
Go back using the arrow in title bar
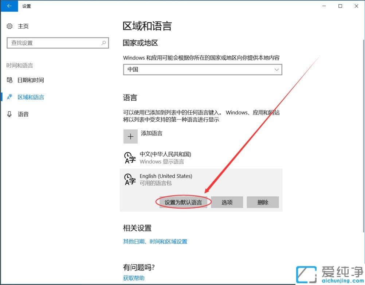9,6
